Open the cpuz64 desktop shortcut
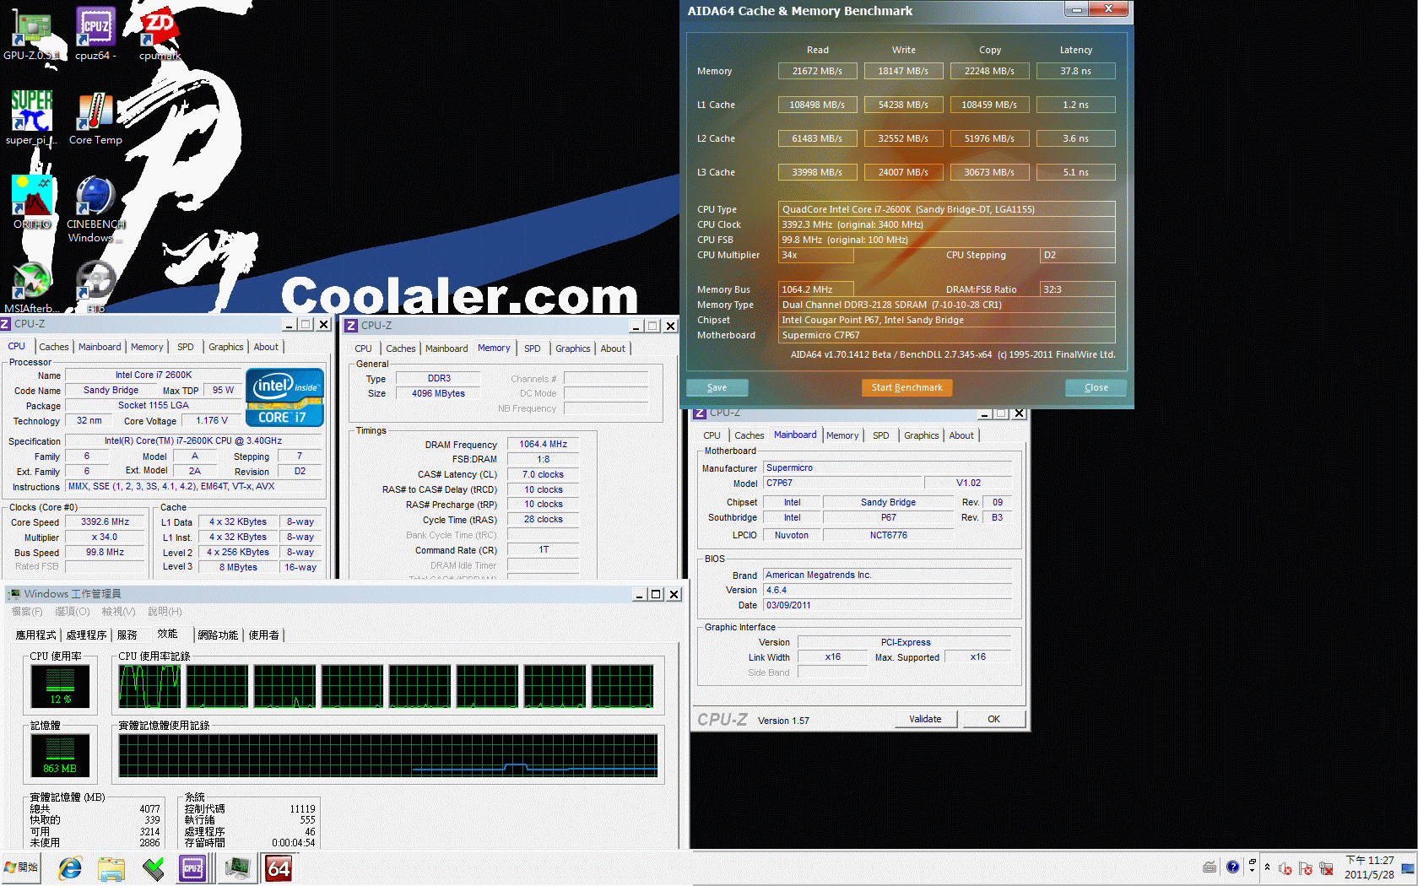 point(95,34)
